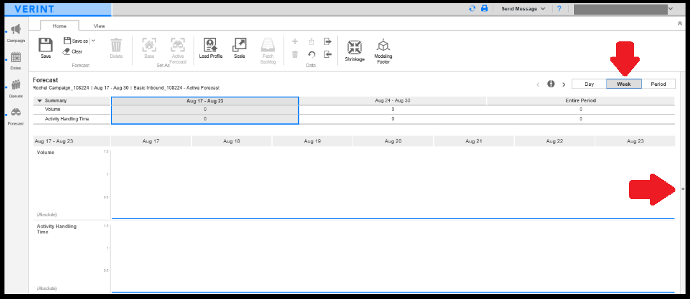
Task: Open the Save as dropdown arrow
Action: 93,41
